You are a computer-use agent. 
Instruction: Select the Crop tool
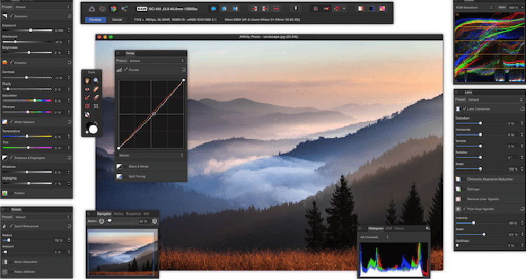pyautogui.click(x=96, y=106)
